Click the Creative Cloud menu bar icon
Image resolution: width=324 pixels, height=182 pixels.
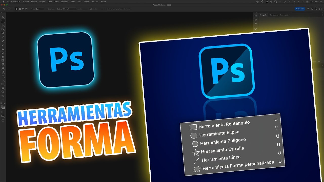[x=258, y=2]
